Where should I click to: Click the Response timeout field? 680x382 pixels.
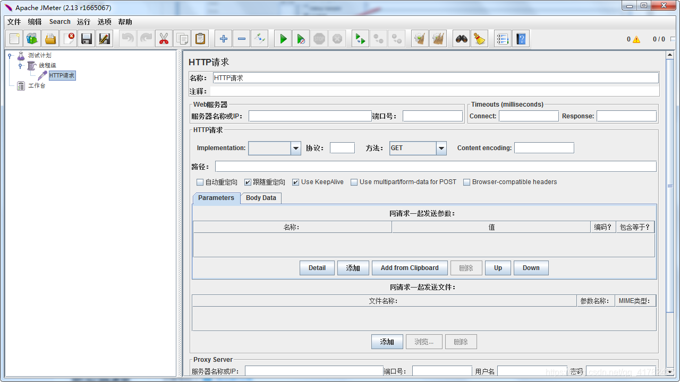[x=626, y=116]
